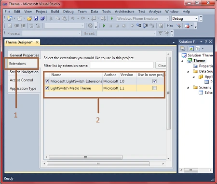The image size is (217, 184).
Task: Click the Step Out icon
Action: coord(152,26)
